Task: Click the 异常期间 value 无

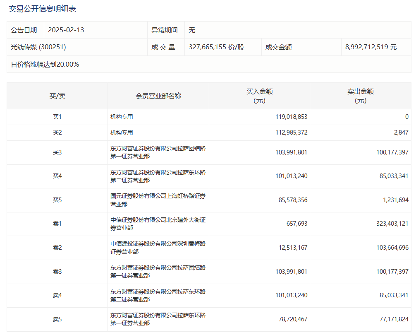Action: (192, 30)
